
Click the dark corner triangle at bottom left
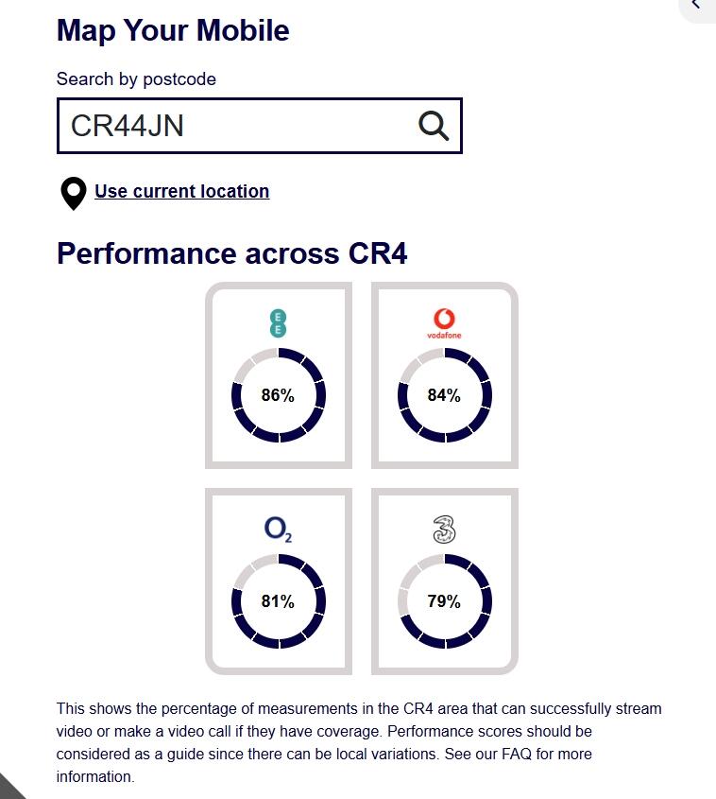click(x=9, y=789)
